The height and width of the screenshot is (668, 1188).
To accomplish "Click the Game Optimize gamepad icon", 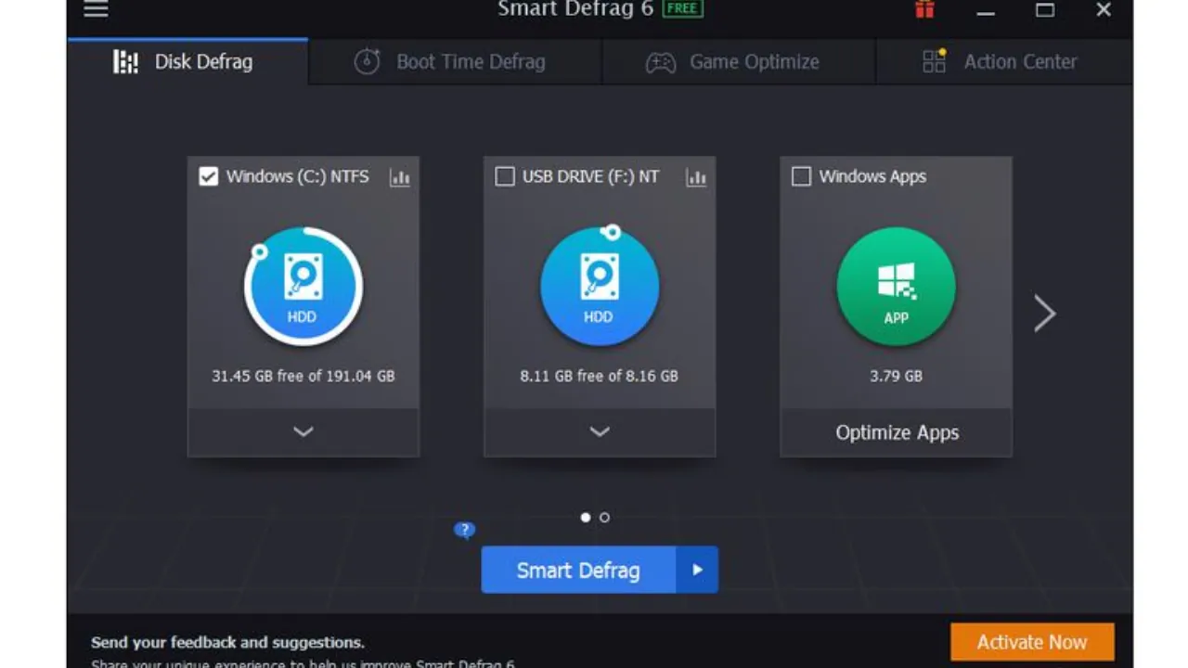I will click(x=661, y=63).
